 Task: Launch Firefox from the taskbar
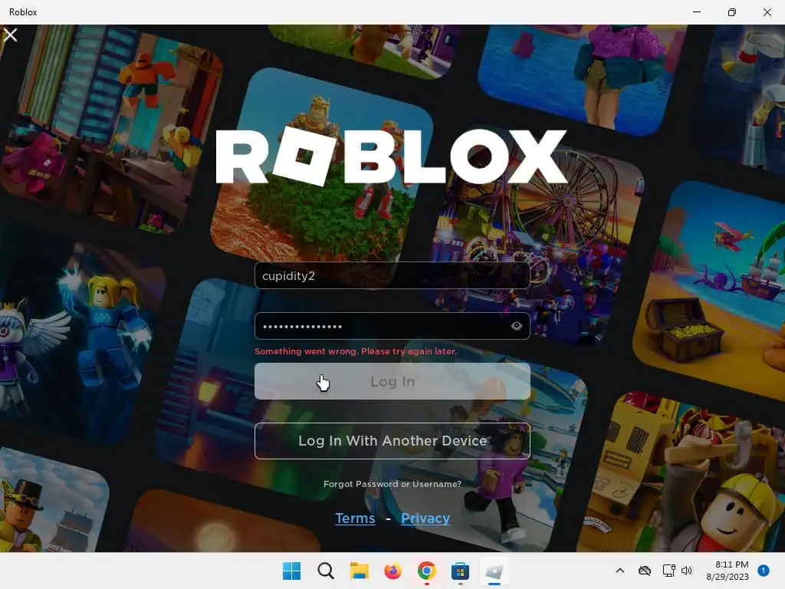392,571
